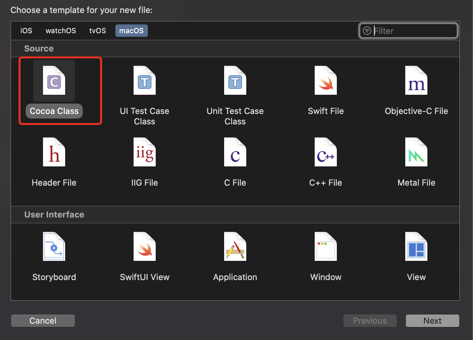The height and width of the screenshot is (340, 473).
Task: Click the "Storyboard" label
Action: (x=54, y=277)
